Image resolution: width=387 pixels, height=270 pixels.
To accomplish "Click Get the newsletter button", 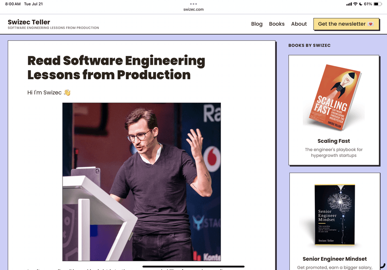I will (346, 24).
